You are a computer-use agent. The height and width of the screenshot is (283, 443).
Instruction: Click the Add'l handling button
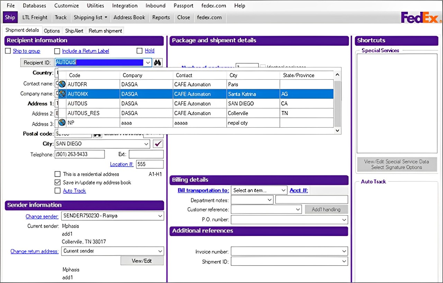tap(326, 209)
